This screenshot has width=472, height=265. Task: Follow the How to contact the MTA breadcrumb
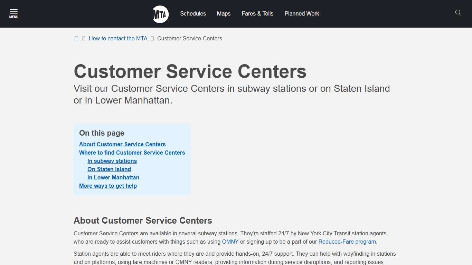click(x=118, y=38)
